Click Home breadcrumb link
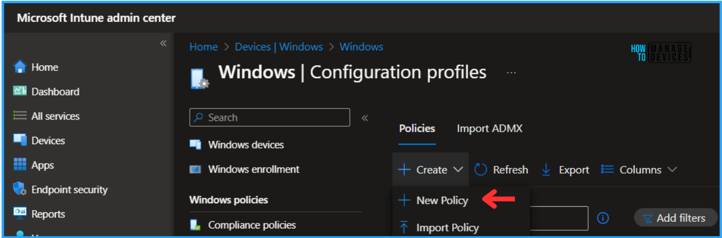Viewport: 722px width, 238px height. point(204,47)
